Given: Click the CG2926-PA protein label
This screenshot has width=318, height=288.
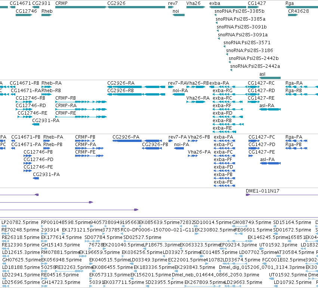Looking at the screenshot, I should pyautogui.click(x=126, y=137).
